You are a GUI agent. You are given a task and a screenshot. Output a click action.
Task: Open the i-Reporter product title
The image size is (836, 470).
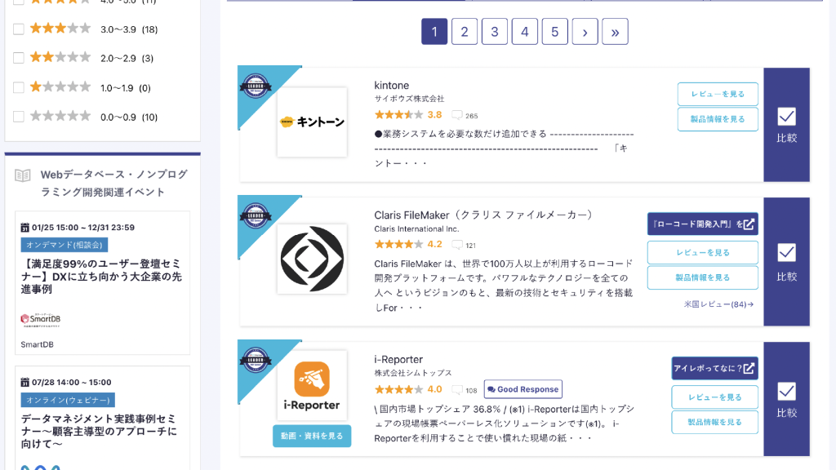(x=398, y=360)
